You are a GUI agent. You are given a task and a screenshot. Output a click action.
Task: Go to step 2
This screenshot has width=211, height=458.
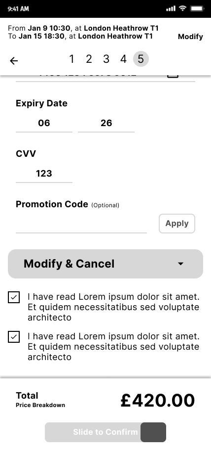tap(89, 59)
